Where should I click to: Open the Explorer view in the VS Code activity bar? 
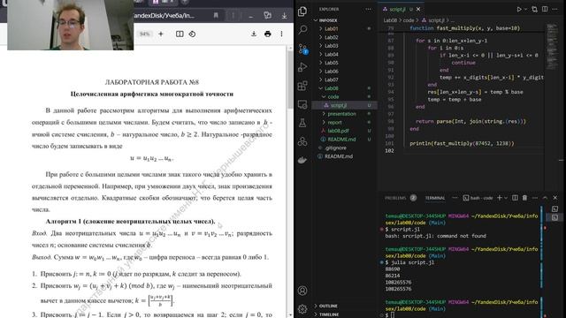(302, 11)
